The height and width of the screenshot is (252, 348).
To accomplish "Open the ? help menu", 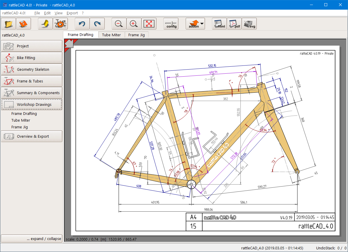I will 82,13.
